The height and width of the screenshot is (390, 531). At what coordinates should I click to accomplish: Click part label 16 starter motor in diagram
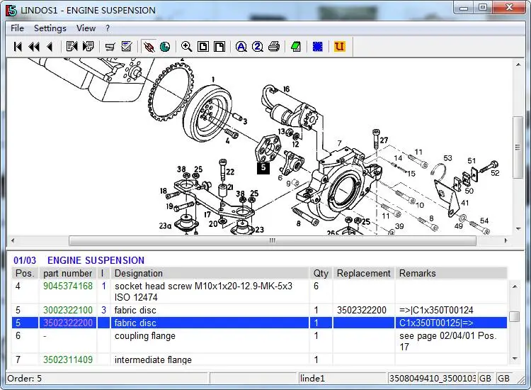[x=286, y=89]
